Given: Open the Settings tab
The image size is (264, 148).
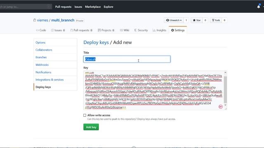Looking at the screenshot, I should pos(178,30).
